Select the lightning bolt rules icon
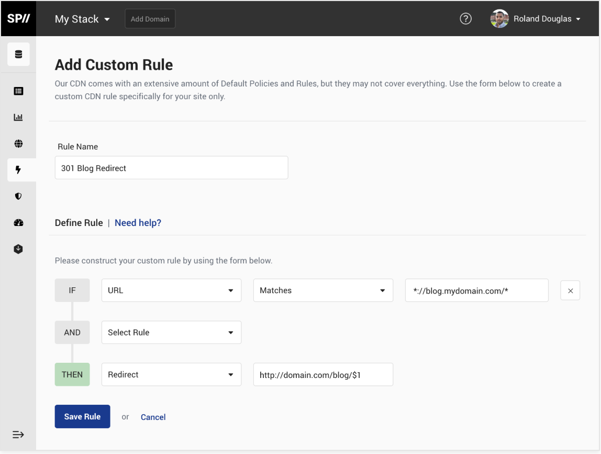601x454 pixels. 18,170
